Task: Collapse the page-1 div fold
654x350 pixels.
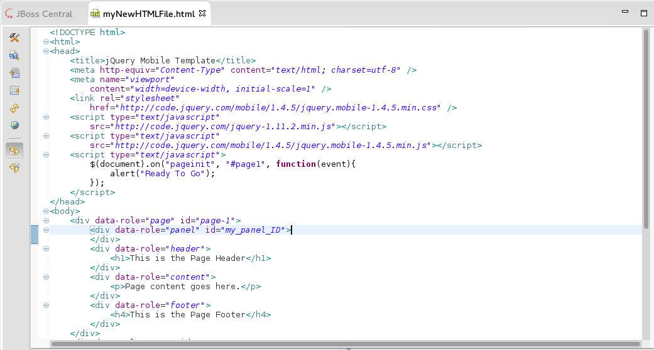Action: click(x=46, y=220)
